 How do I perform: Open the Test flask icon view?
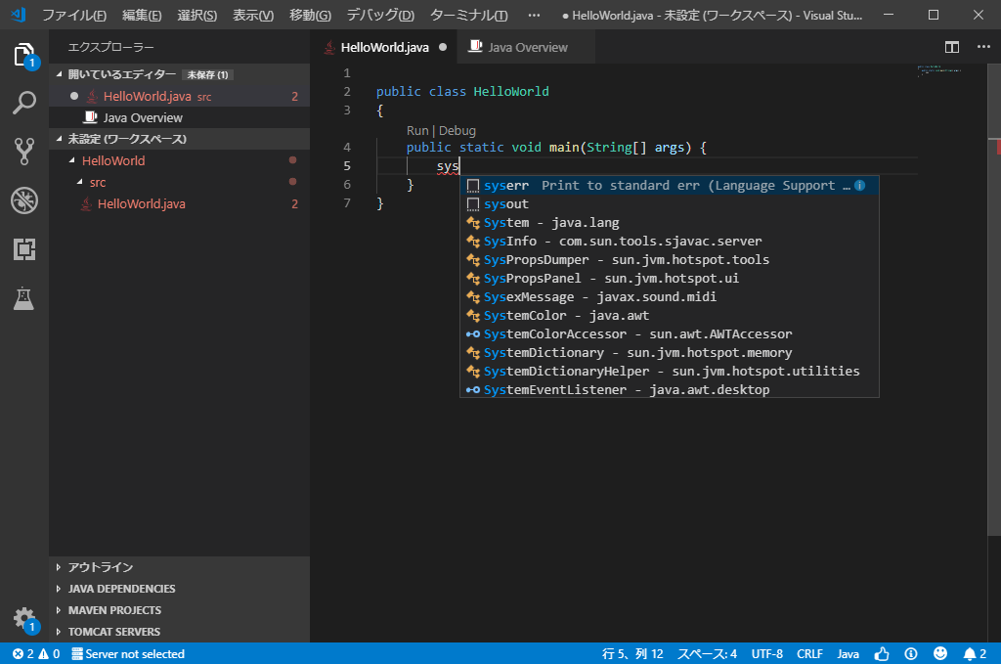click(x=24, y=299)
